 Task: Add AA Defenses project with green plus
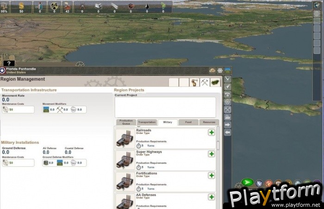pyautogui.click(x=212, y=197)
